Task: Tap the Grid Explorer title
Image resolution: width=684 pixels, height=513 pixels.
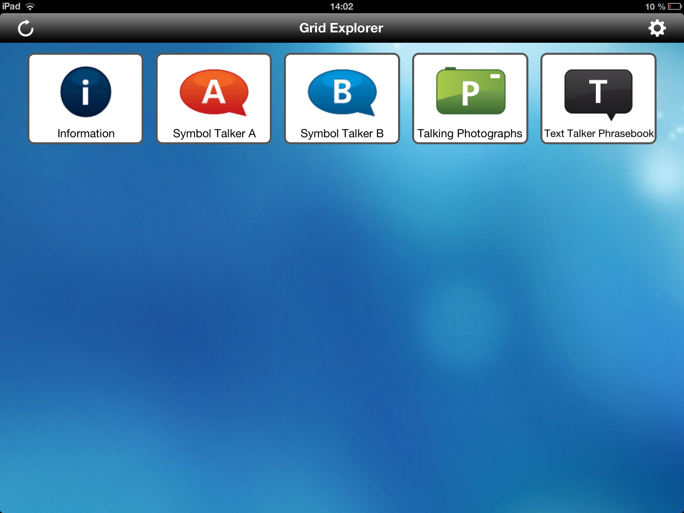Action: tap(341, 28)
